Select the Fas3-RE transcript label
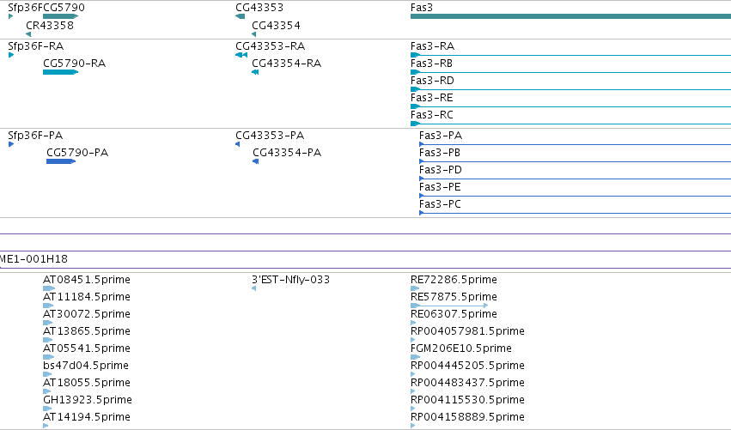Image resolution: width=731 pixels, height=430 pixels. tap(432, 98)
